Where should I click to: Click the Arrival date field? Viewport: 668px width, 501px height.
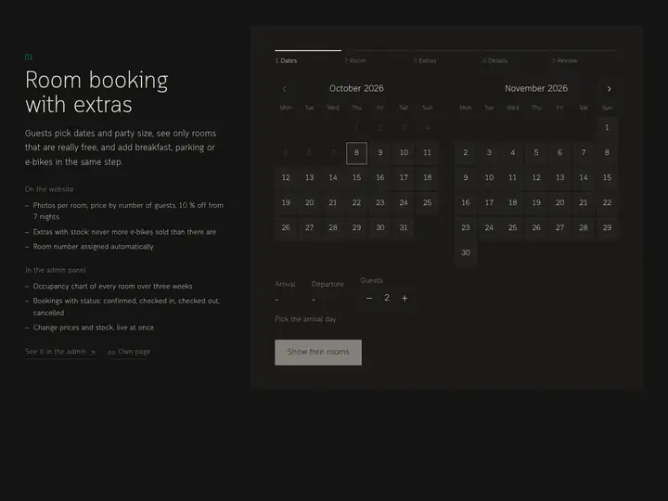tap(286, 292)
